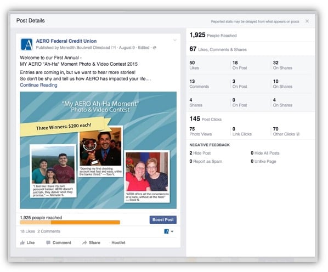Image resolution: width=328 pixels, height=272 pixels.
Task: Click the Share arrow icon
Action: click(84, 242)
